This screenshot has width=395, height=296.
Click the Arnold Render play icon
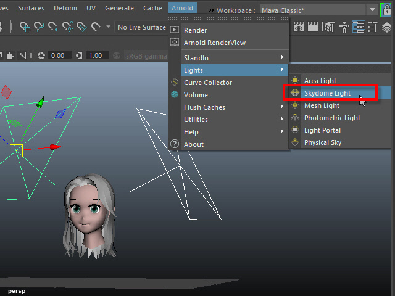pos(175,30)
